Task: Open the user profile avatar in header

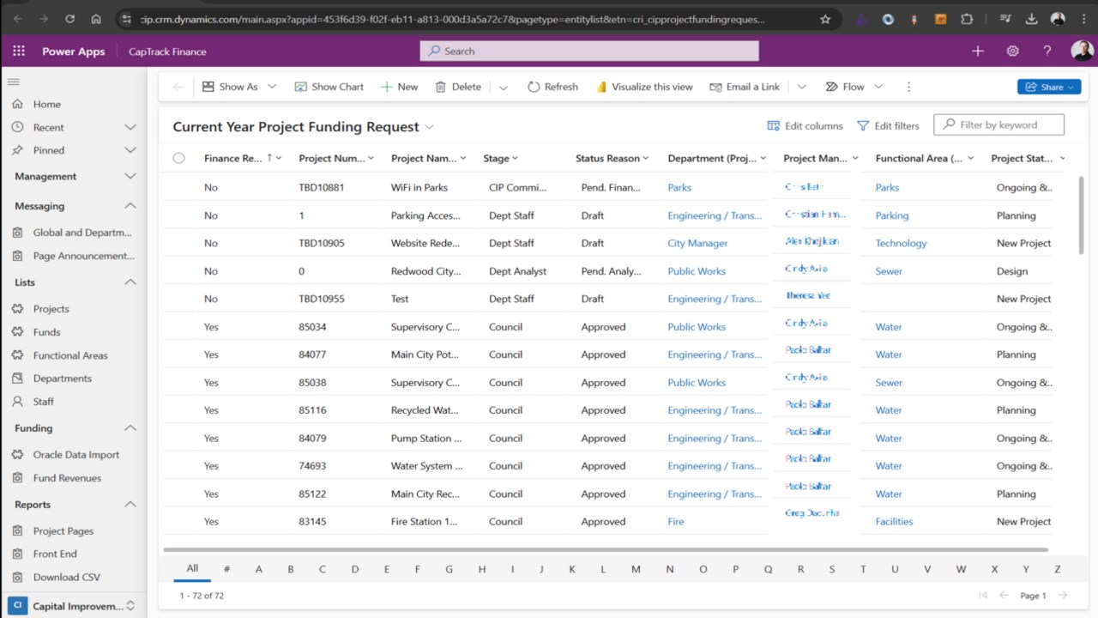Action: tap(1082, 51)
